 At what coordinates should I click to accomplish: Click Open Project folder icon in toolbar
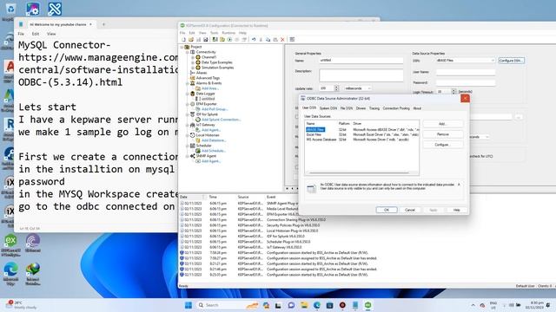point(191,40)
